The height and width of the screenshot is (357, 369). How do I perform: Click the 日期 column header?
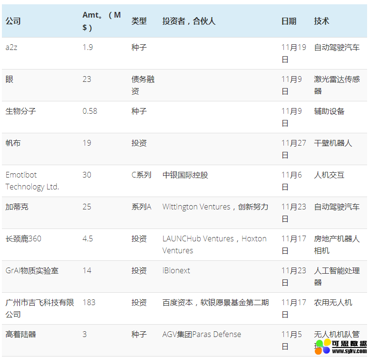[x=289, y=21]
